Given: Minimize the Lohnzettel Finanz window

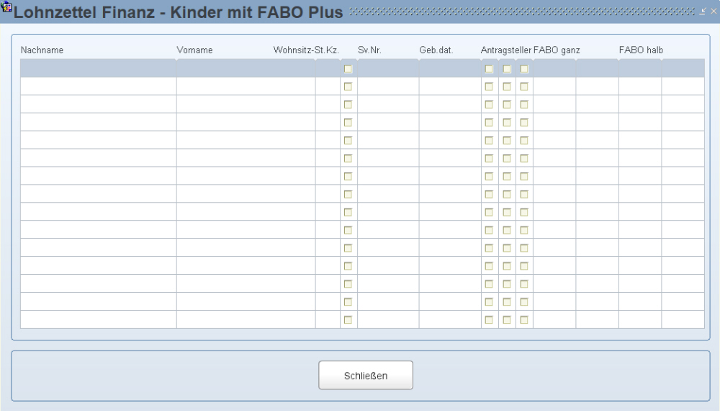Looking at the screenshot, I should (704, 12).
